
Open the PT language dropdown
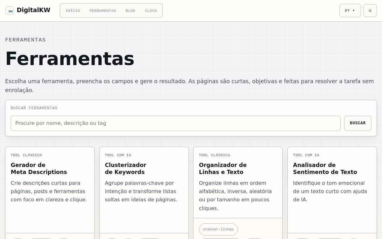pyautogui.click(x=350, y=11)
